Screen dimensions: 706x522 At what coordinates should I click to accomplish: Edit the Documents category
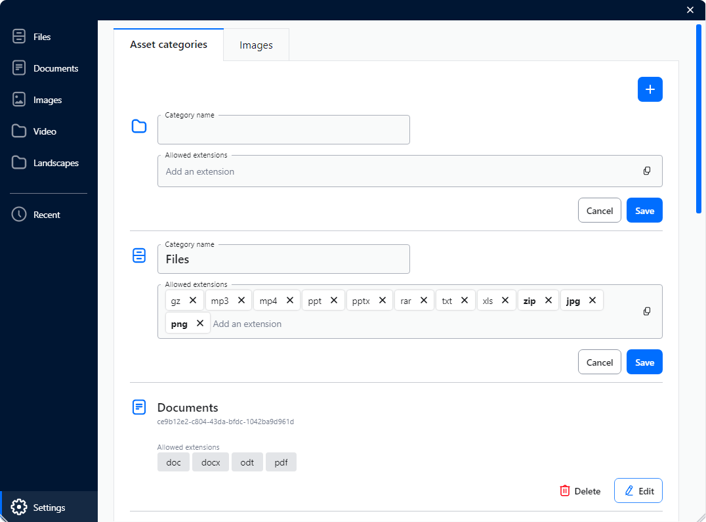638,490
